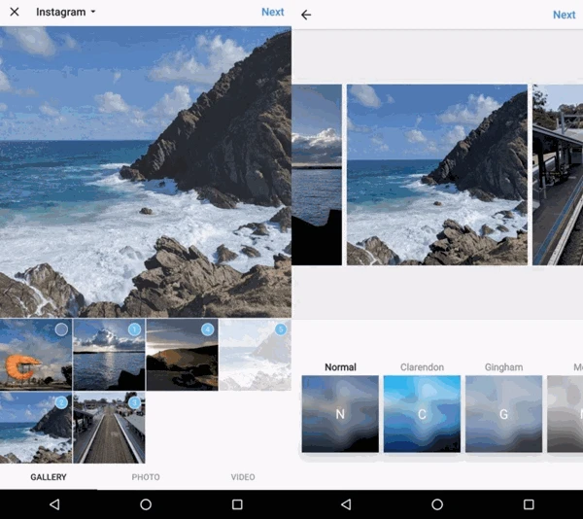Apply the Gingham filter

[503, 413]
